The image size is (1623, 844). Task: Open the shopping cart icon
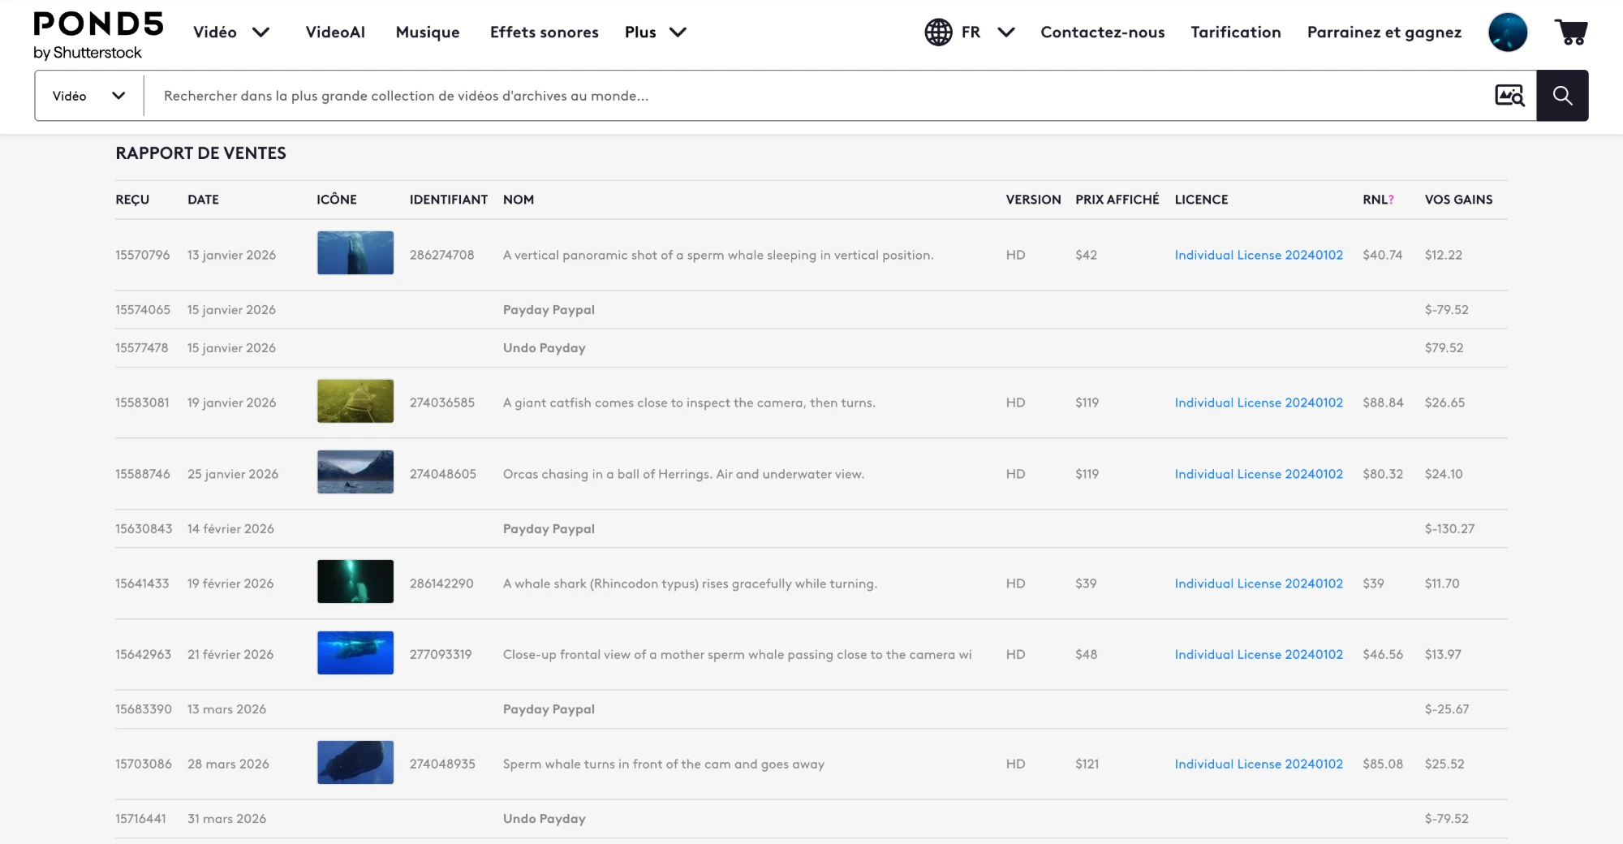1571,32
